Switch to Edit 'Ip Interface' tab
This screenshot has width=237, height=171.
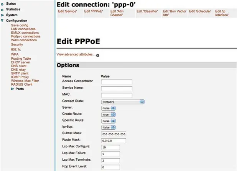[222, 13]
